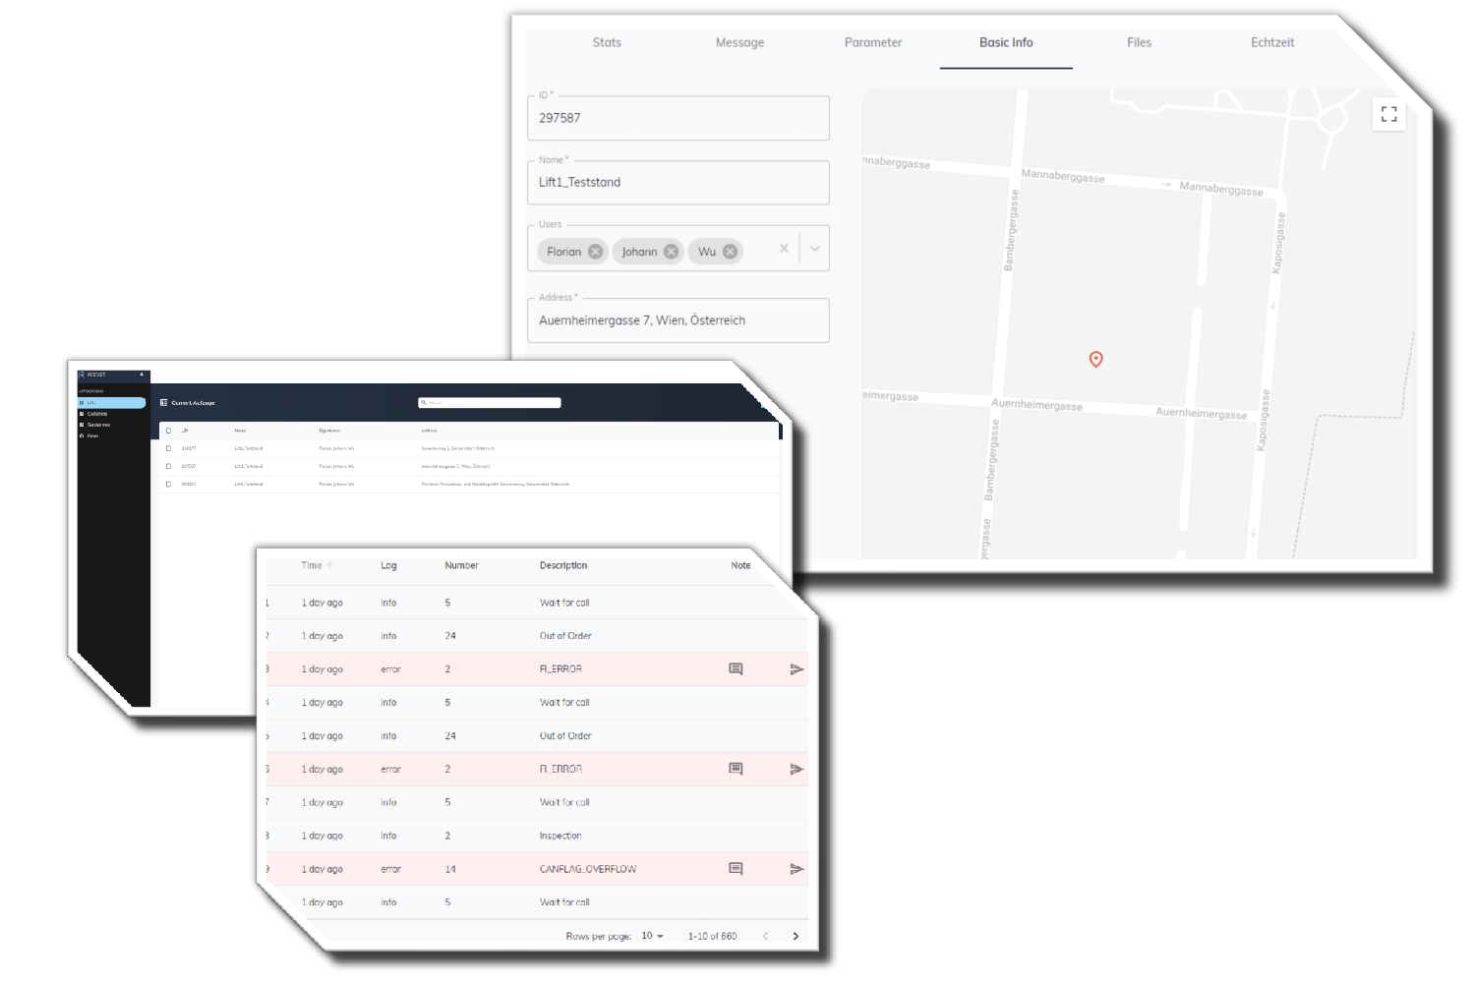Image resolution: width=1475 pixels, height=983 pixels.
Task: Go to the next page of log entries
Action: click(x=796, y=936)
